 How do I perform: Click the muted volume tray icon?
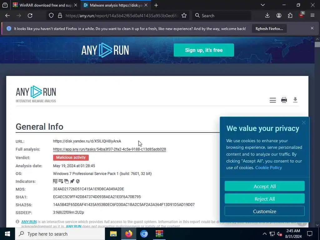280,234
